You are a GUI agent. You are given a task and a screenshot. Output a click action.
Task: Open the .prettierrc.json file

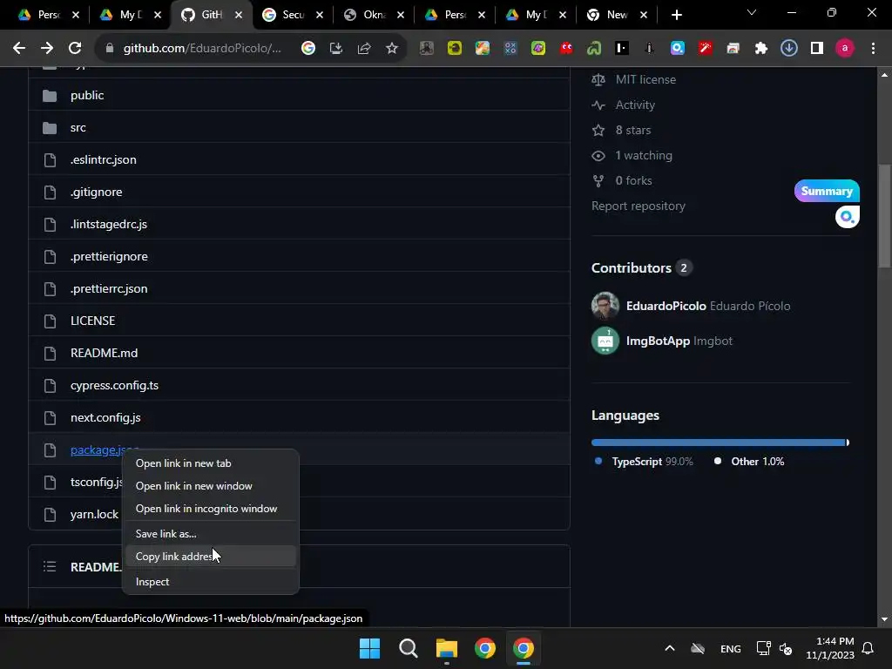coord(109,289)
